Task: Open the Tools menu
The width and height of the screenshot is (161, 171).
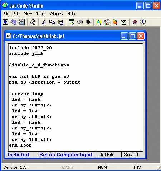Action: pyautogui.click(x=41, y=14)
